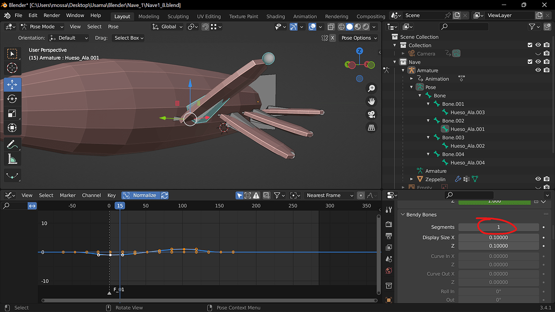
Task: Hide the Nave collection in viewport
Action: [x=538, y=62]
